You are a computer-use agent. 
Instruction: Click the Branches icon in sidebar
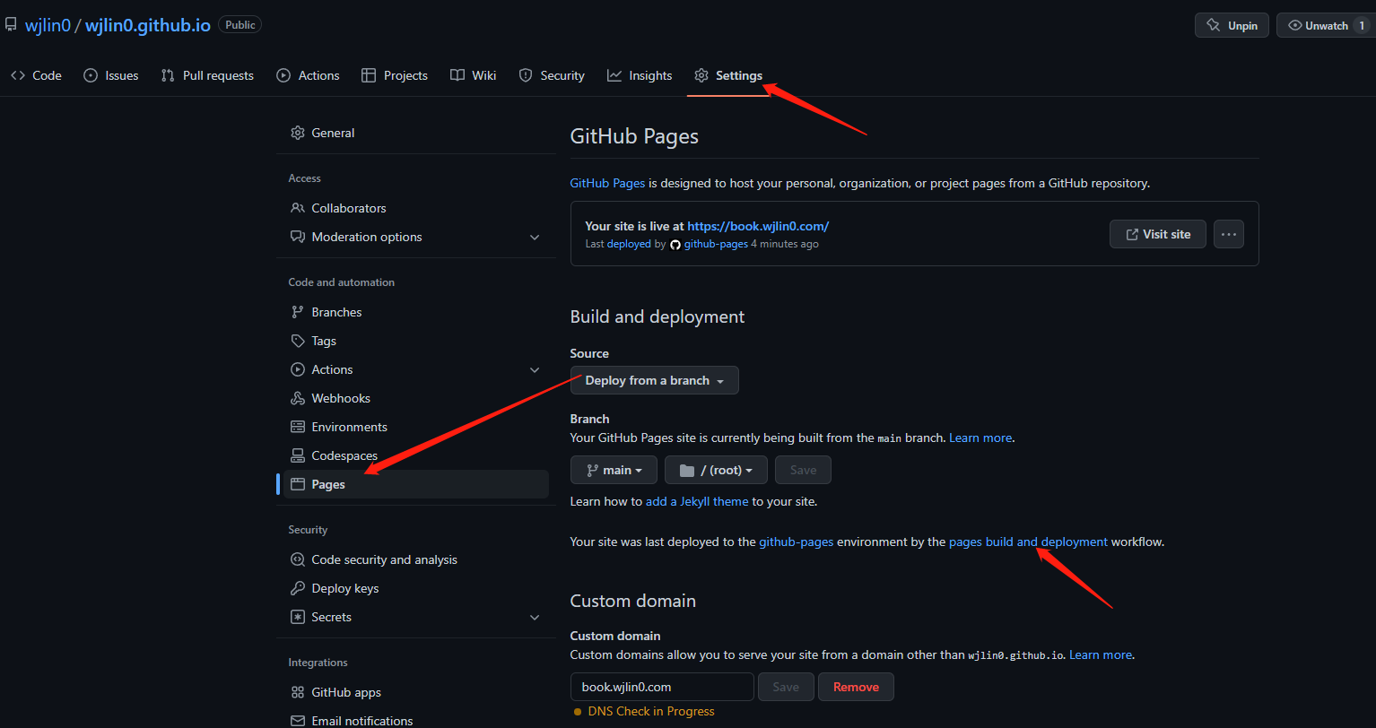click(297, 312)
